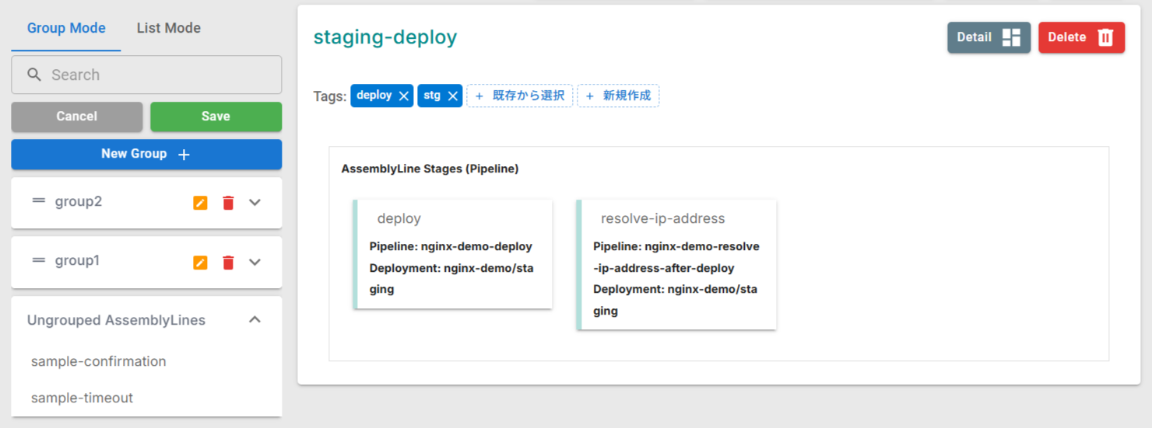
Task: Select the sample-confirmation assembly line
Action: click(x=99, y=361)
